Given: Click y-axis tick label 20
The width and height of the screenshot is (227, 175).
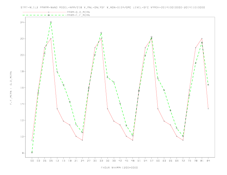Looking at the screenshot, I should pyautogui.click(x=22, y=55).
